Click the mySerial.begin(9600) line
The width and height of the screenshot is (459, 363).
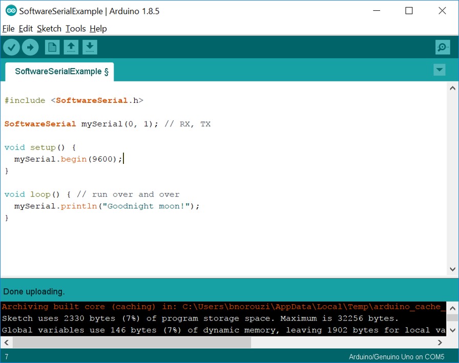(68, 159)
